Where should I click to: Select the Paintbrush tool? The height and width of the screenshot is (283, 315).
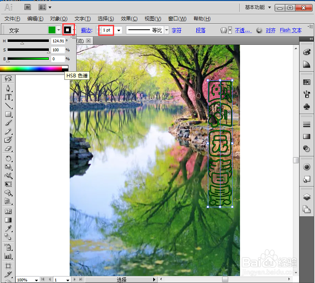(8, 123)
